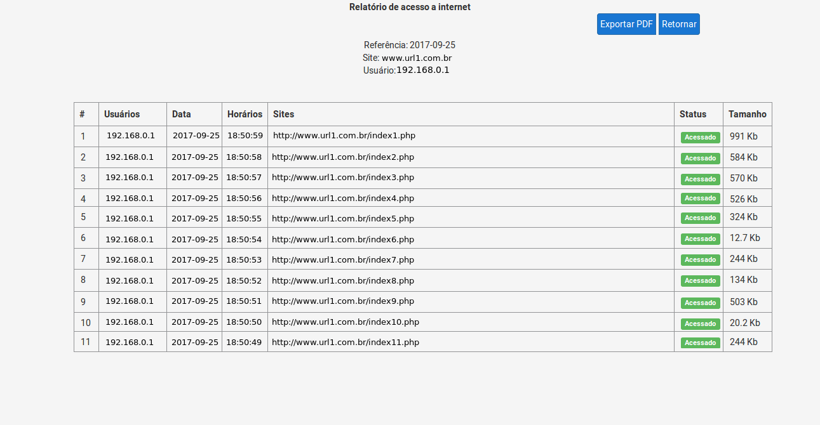The height and width of the screenshot is (425, 820).
Task: Click the Sites column header
Action: point(283,114)
